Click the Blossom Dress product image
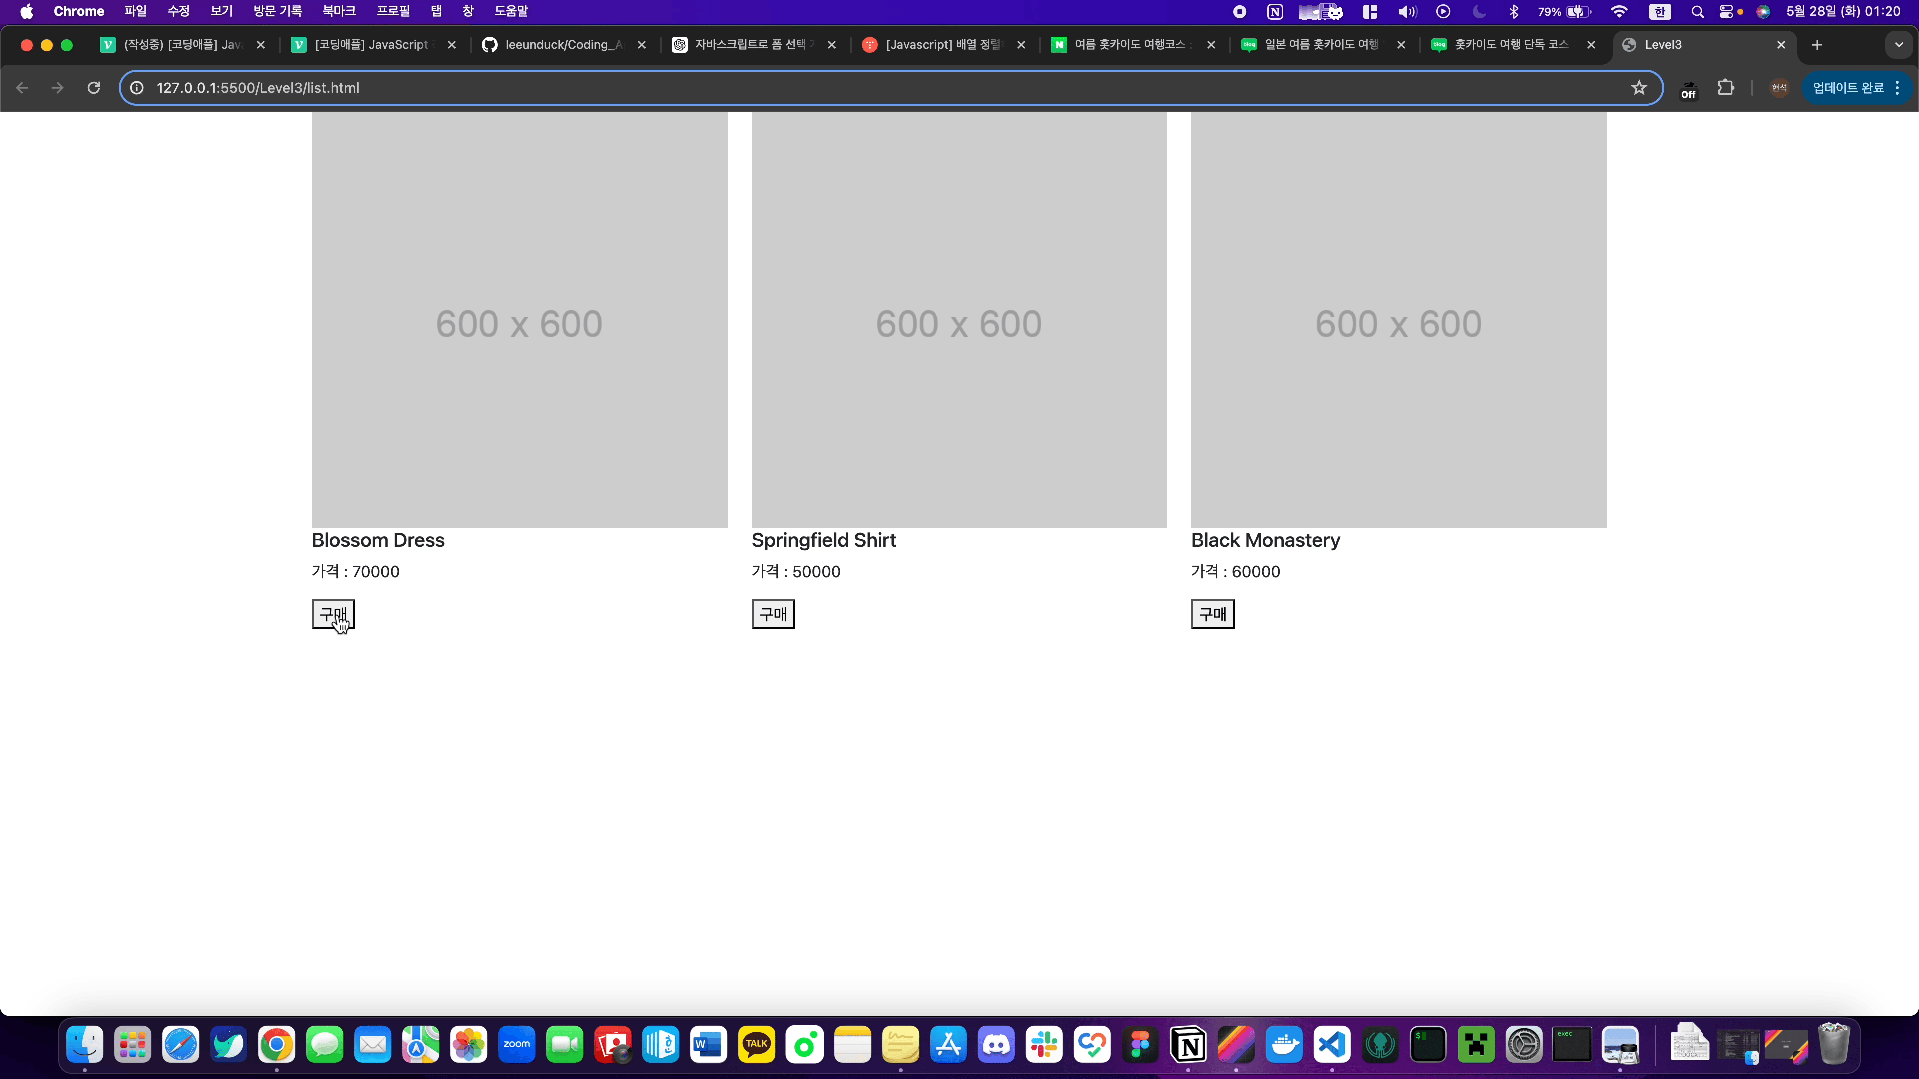 (519, 320)
